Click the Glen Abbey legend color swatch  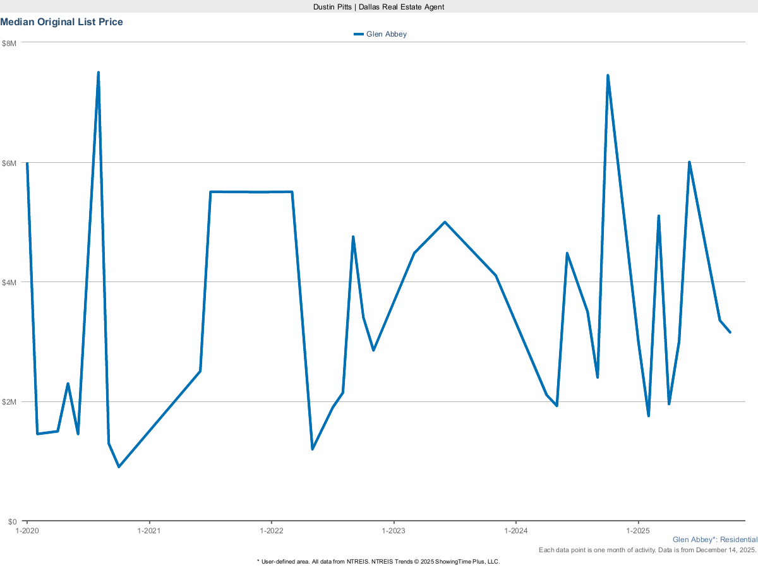359,34
